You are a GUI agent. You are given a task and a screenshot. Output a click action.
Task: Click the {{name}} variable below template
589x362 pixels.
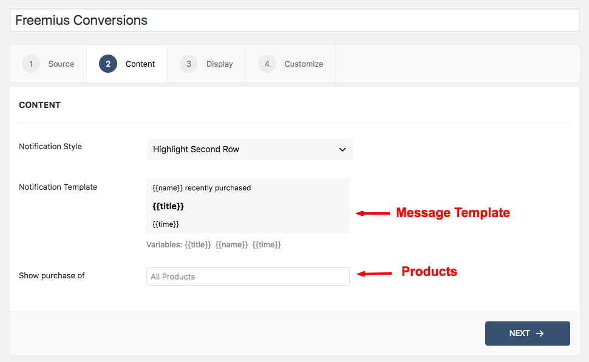tap(232, 244)
